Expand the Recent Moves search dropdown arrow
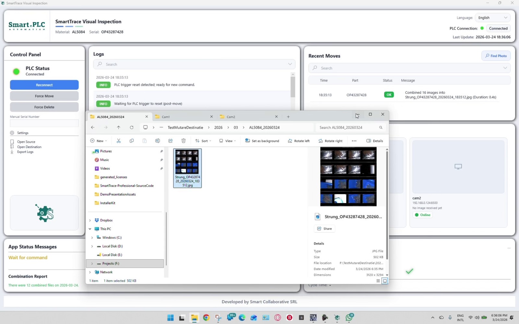 pos(505,68)
